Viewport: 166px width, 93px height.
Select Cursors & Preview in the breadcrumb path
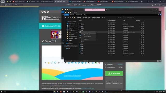click(96, 18)
